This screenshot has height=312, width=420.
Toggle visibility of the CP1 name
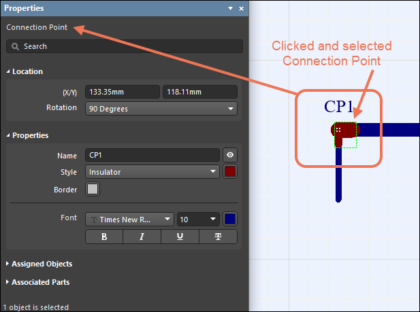pyautogui.click(x=230, y=155)
